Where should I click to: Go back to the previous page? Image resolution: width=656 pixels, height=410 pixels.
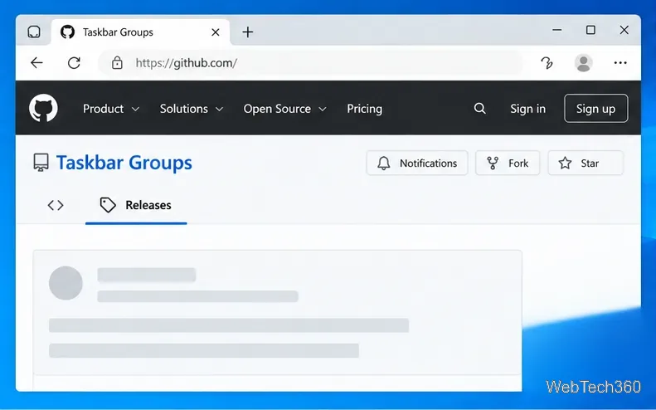tap(36, 63)
